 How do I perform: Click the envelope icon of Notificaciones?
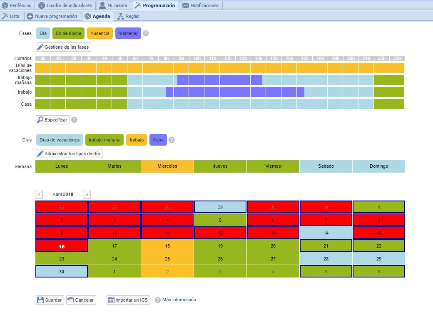186,5
